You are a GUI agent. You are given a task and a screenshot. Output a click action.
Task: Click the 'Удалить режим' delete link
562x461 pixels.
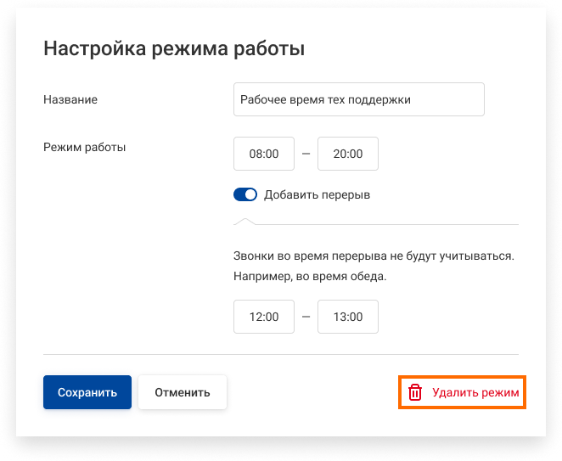[475, 392]
